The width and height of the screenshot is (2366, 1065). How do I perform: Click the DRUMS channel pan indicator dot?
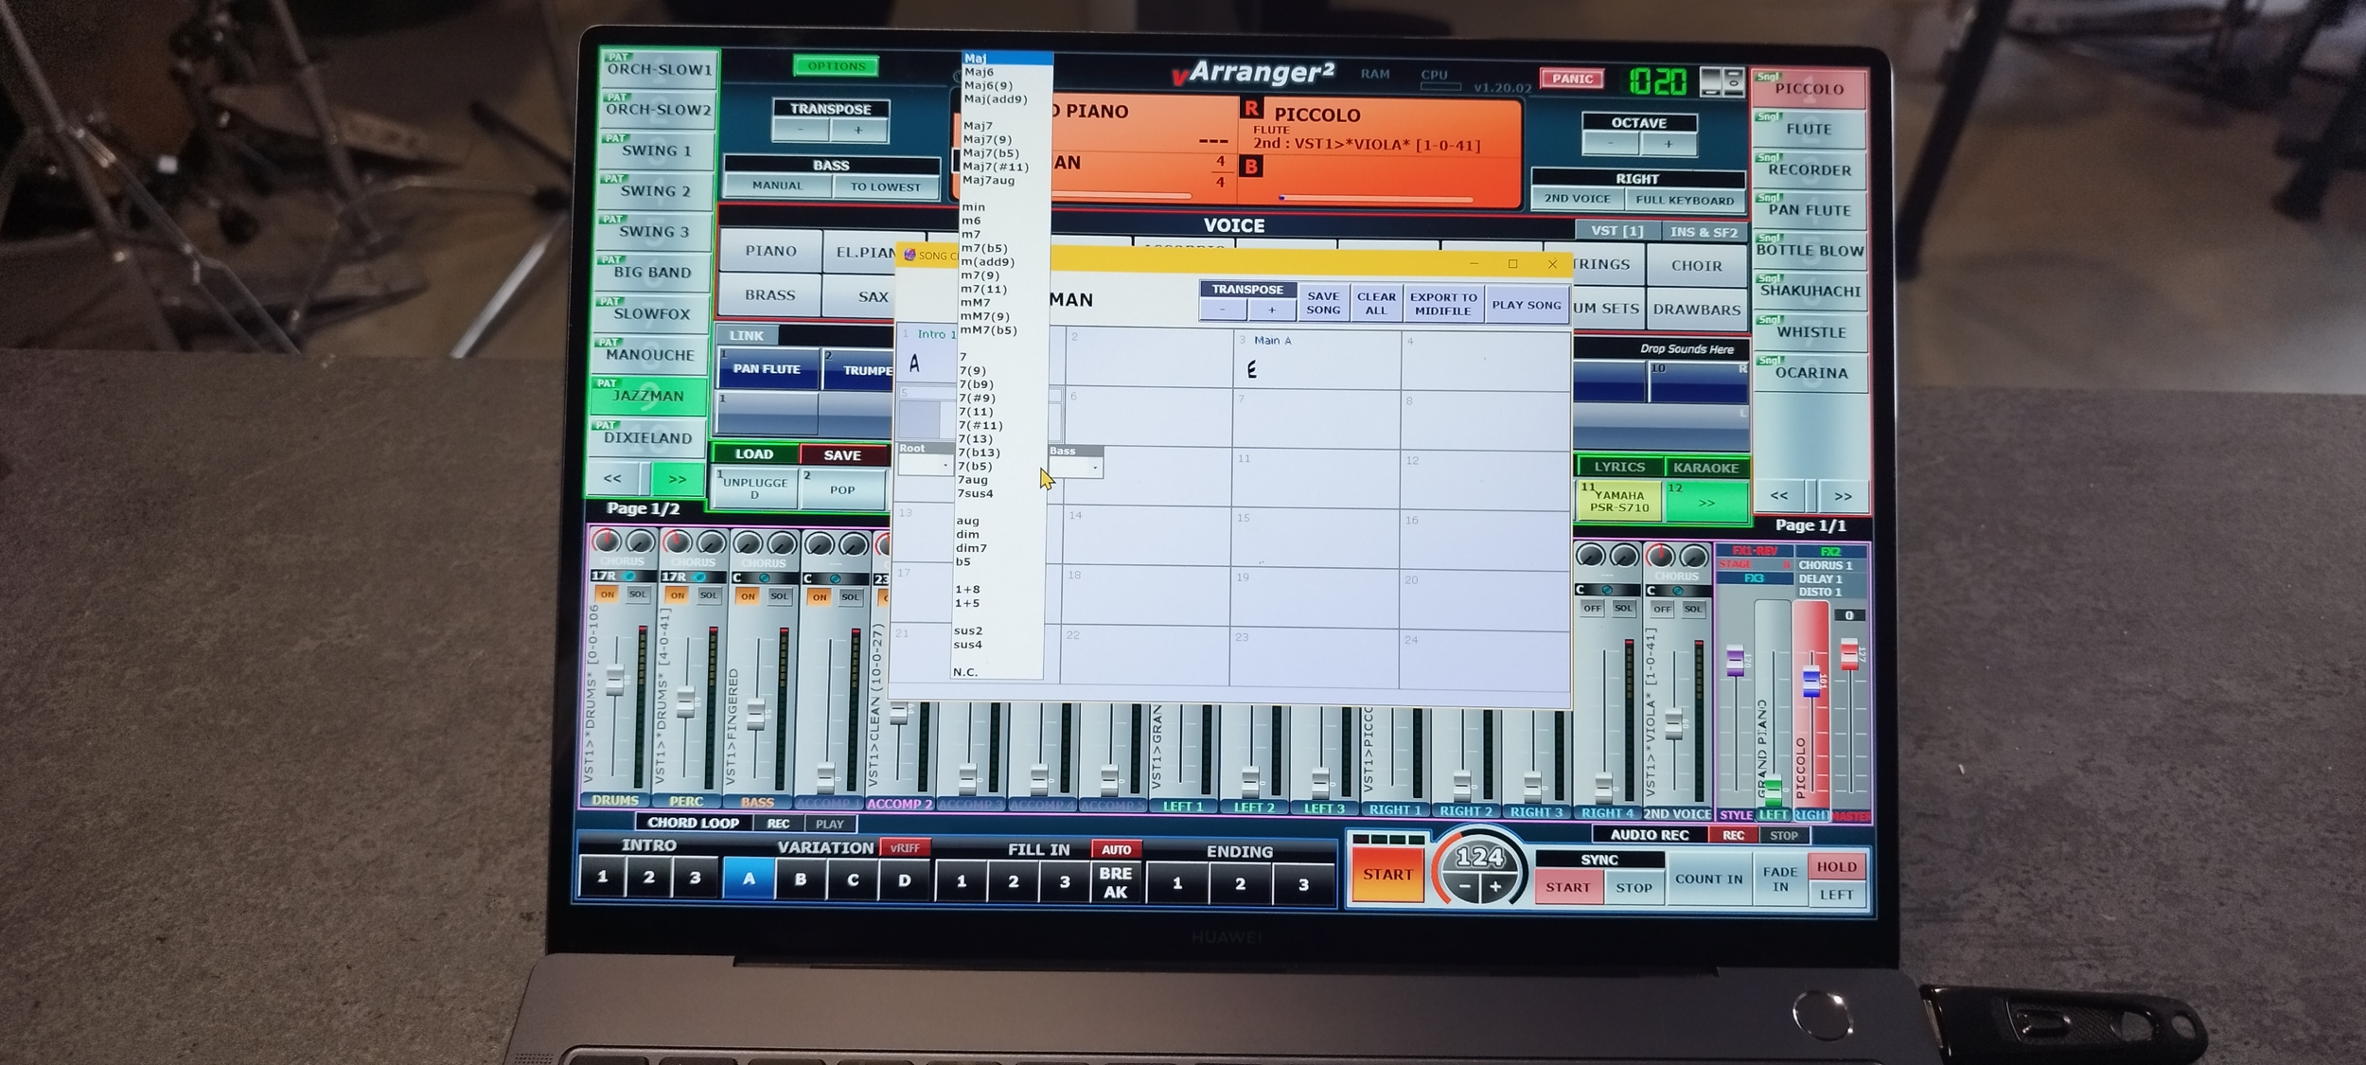coord(627,576)
